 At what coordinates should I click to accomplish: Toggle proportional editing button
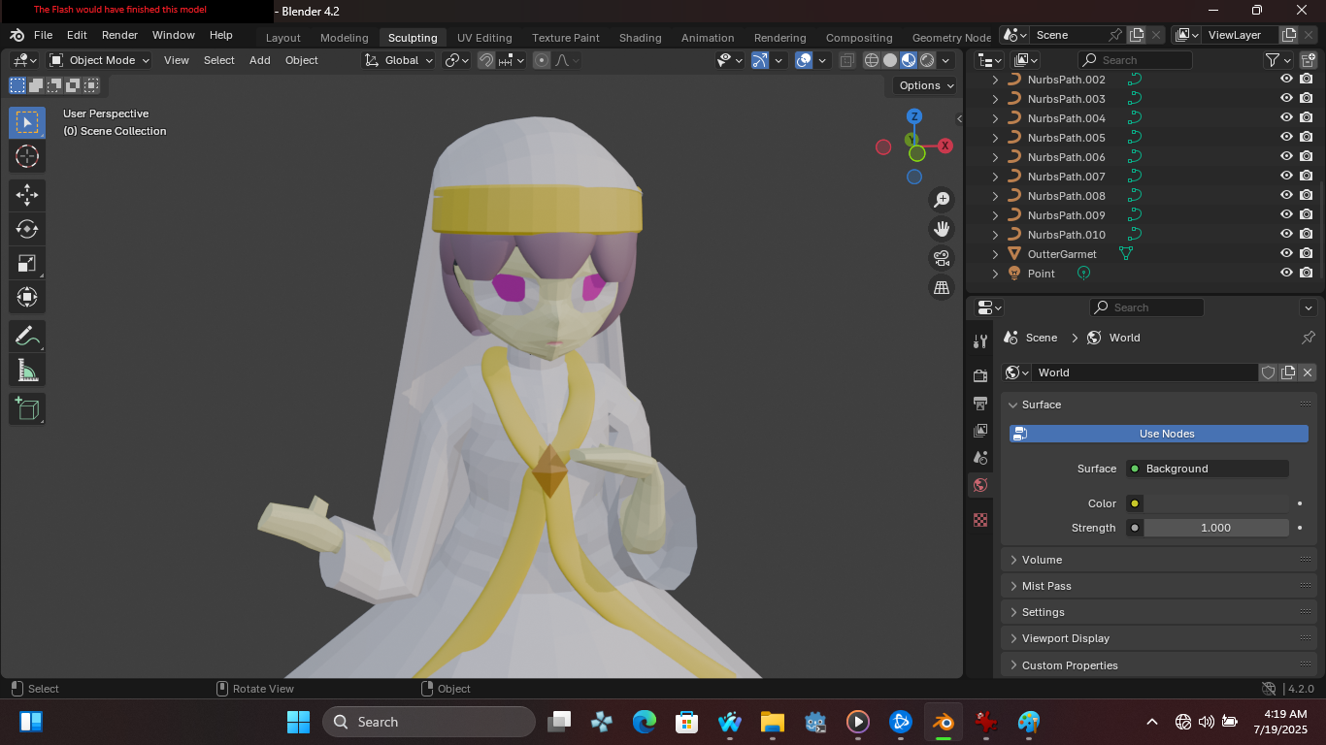pos(542,60)
